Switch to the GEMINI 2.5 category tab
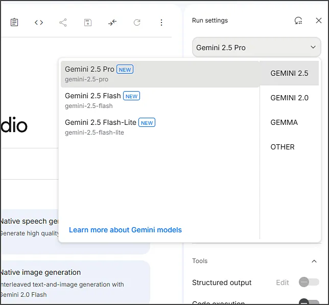This screenshot has width=329, height=305. point(289,73)
